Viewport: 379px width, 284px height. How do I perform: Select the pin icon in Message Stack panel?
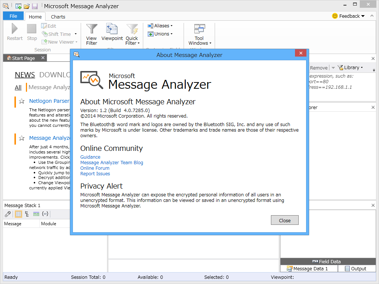click(7, 214)
